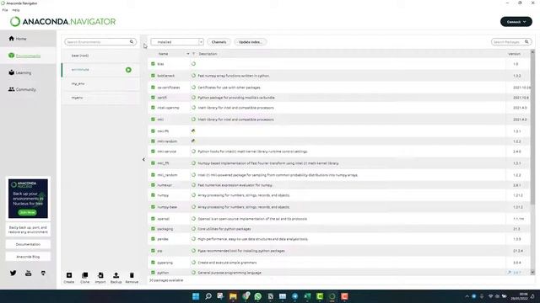540x303 pixels.
Task: Select the Environments tab
Action: tap(28, 56)
